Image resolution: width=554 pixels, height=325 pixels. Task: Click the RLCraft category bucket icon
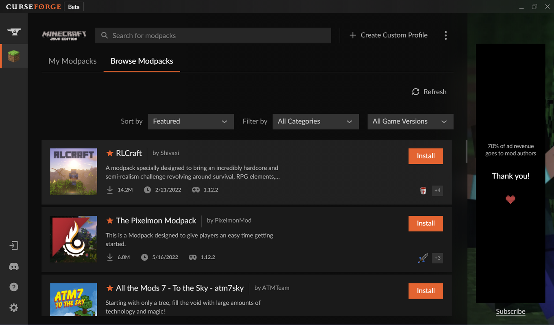pos(423,191)
